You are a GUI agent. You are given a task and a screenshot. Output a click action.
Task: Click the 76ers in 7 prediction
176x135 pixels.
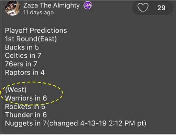21,64
